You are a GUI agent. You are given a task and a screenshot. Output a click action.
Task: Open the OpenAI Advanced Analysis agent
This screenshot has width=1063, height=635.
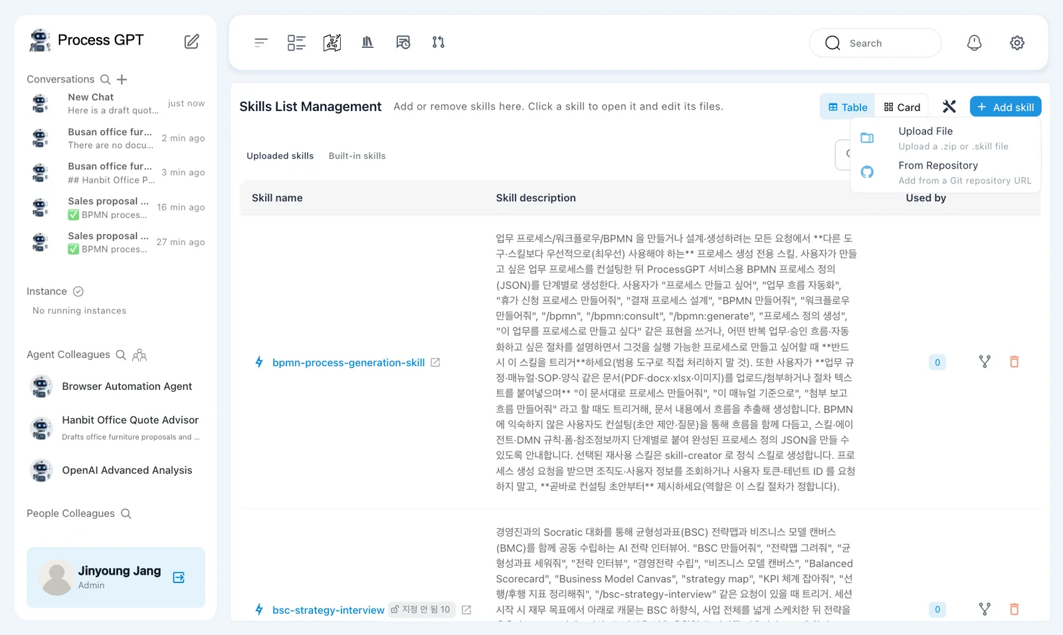(116, 470)
